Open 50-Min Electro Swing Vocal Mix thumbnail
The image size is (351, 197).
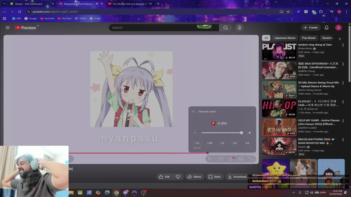(279, 89)
